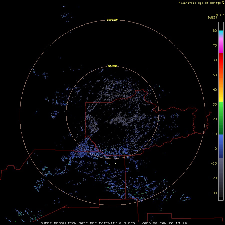Click the 100 NMI range ring label
The width and height of the screenshot is (225, 225).
(x=112, y=20)
